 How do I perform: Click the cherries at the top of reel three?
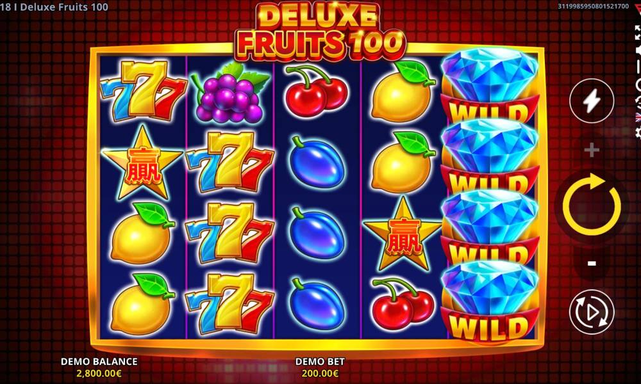pos(316,91)
